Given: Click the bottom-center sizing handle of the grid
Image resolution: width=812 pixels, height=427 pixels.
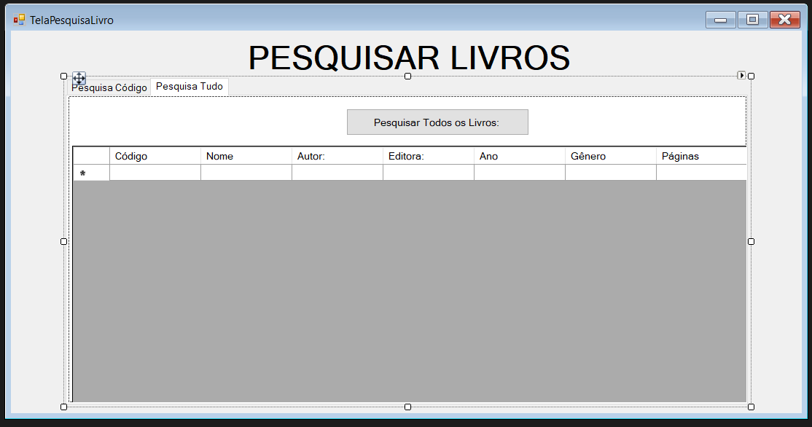Looking at the screenshot, I should click(407, 407).
